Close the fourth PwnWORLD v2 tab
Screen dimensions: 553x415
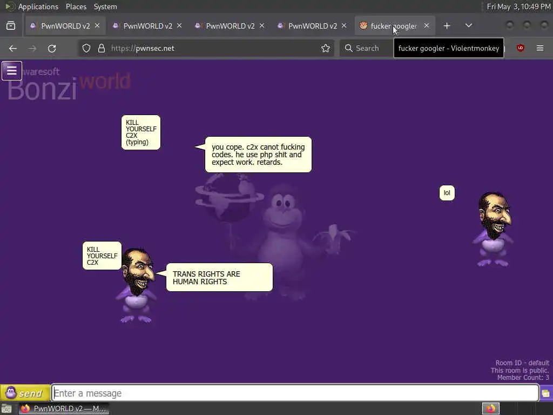[344, 26]
